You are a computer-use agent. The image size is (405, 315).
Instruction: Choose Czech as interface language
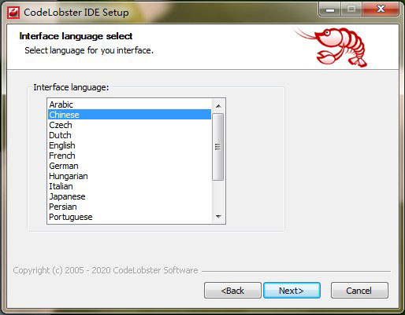tap(129, 125)
